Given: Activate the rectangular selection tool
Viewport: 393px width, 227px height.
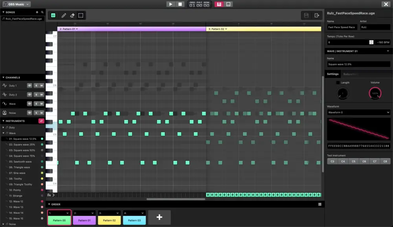Looking at the screenshot, I should point(81,16).
